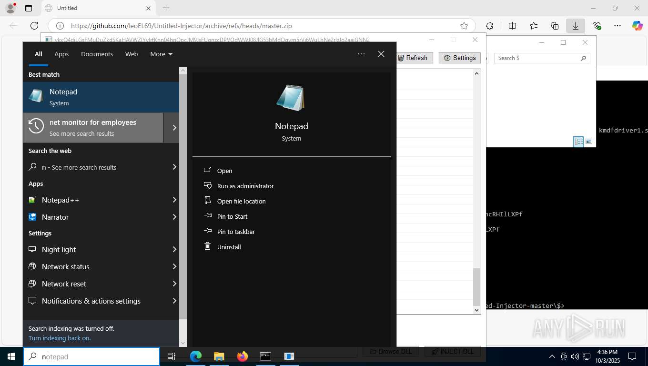This screenshot has width=648, height=366.
Task: Click Open in Notepad preview
Action: [224, 171]
